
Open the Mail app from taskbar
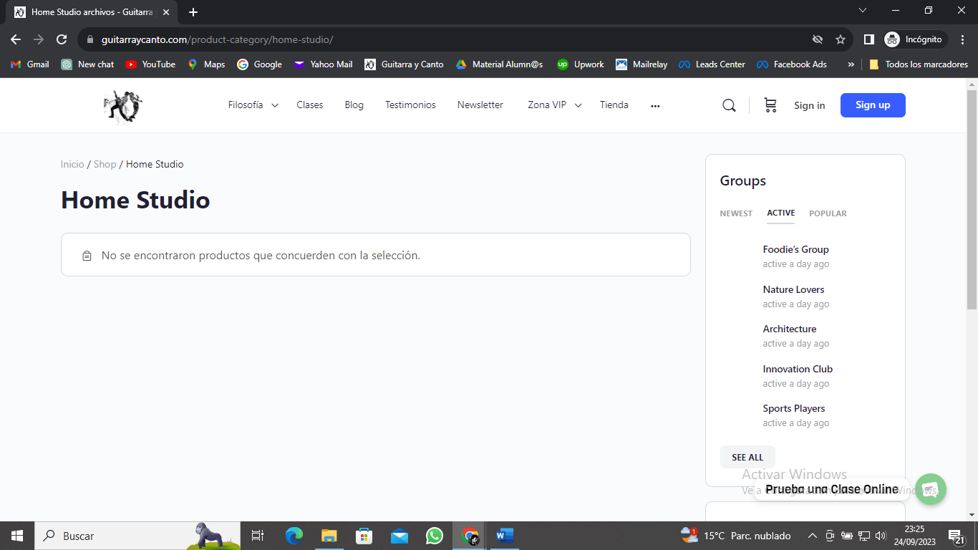coord(400,536)
